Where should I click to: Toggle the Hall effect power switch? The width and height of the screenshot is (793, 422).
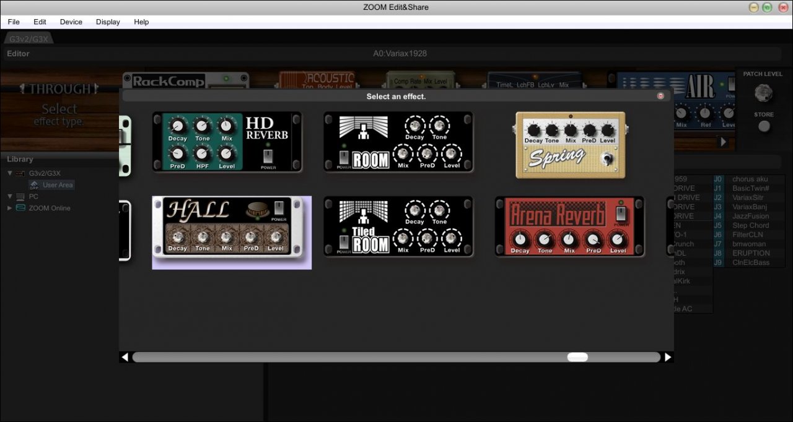click(279, 208)
